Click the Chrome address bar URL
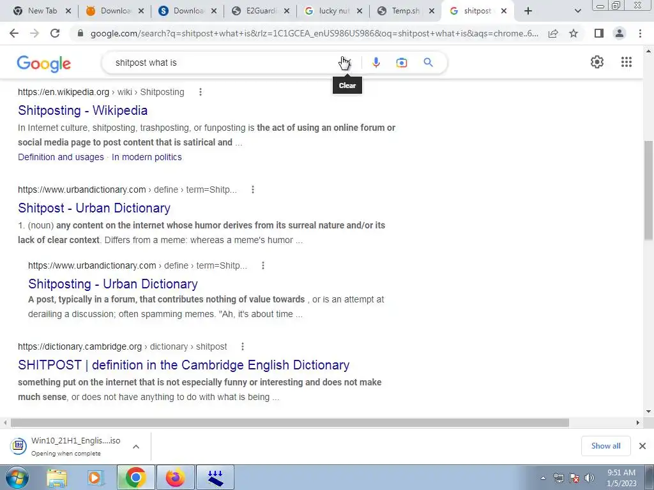Viewport: 654px width, 490px height. [314, 33]
